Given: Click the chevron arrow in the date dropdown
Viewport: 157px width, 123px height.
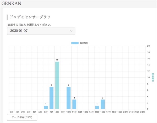Looking at the screenshot, I should click(71, 31).
